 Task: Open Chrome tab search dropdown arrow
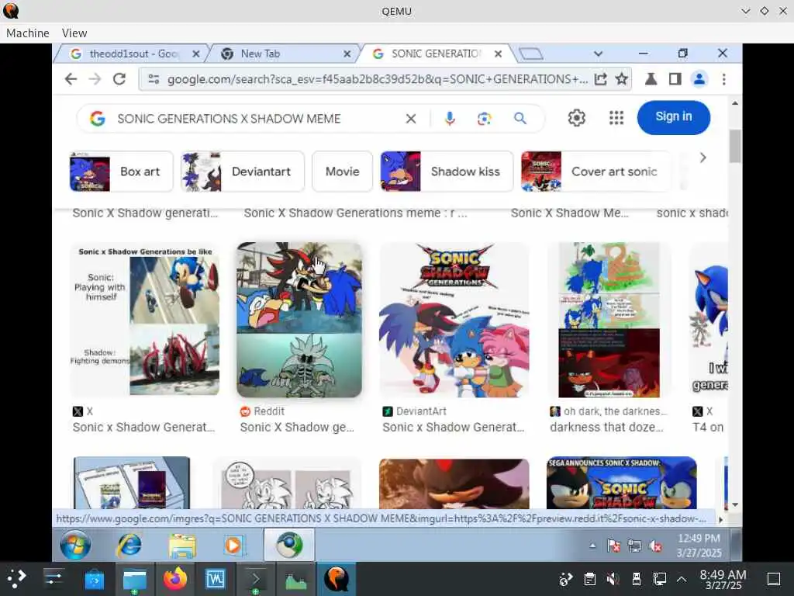pyautogui.click(x=598, y=54)
